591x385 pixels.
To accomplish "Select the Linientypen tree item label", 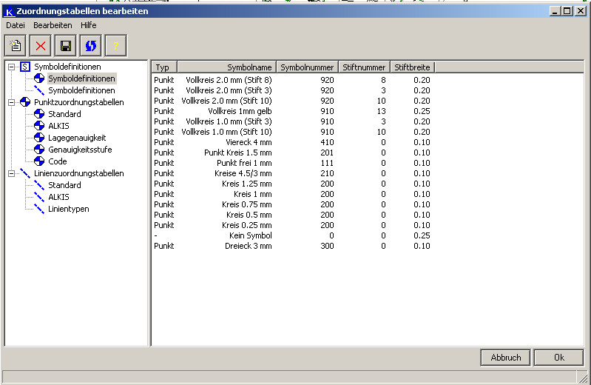I will click(69, 209).
